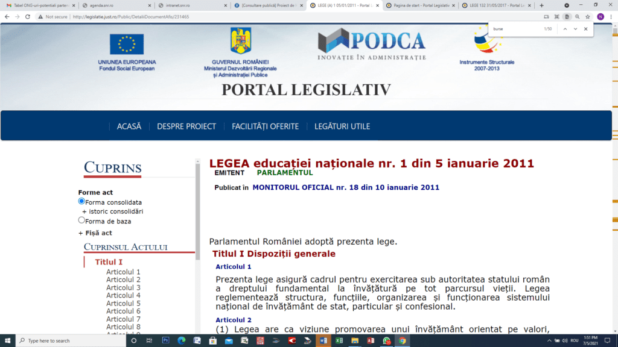
Task: Open the cast/send to devices icon
Action: pos(546,17)
